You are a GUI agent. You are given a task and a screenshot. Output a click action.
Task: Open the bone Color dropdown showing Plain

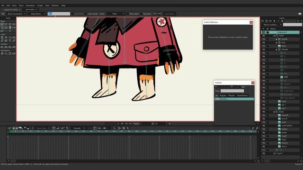116,14
